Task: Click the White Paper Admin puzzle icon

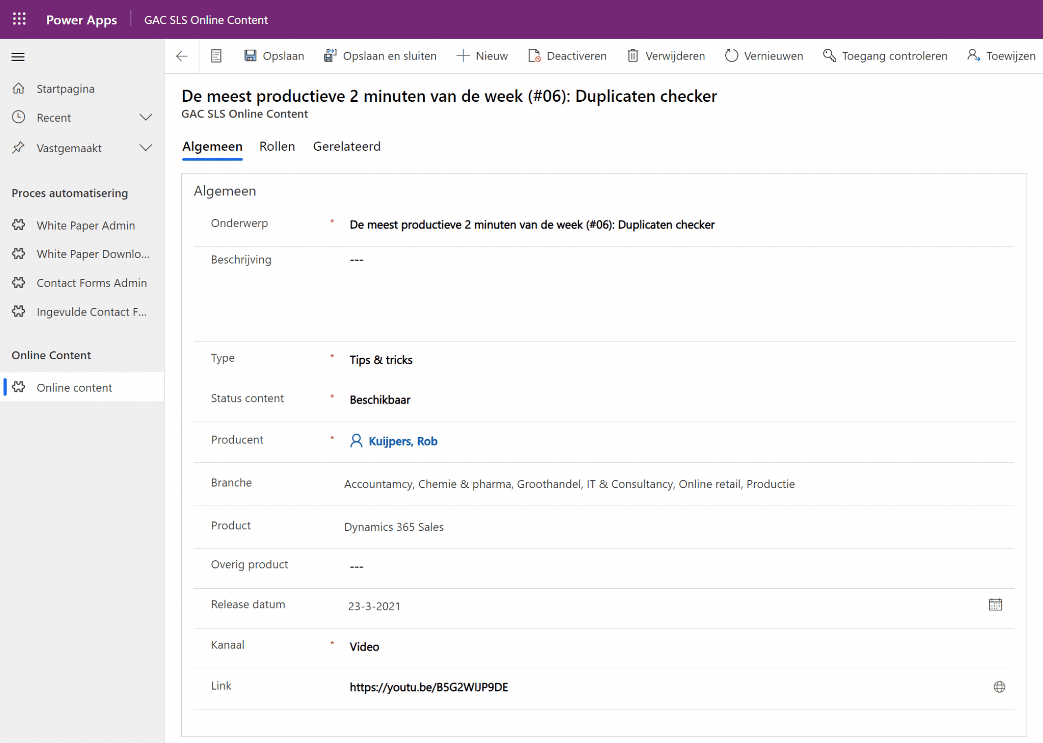Action: 19,225
